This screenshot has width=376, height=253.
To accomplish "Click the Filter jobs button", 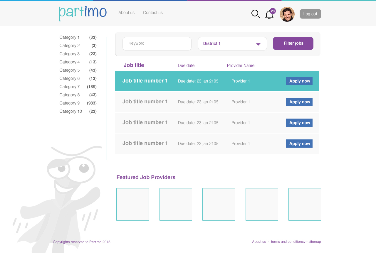I will (293, 43).
